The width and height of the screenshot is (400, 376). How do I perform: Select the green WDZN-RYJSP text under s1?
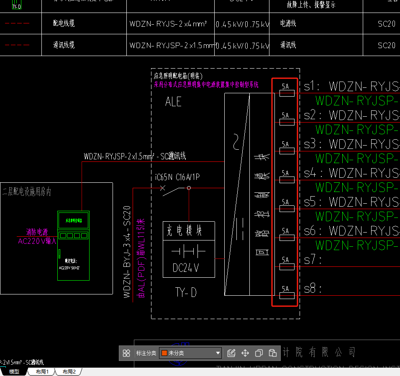point(357,101)
